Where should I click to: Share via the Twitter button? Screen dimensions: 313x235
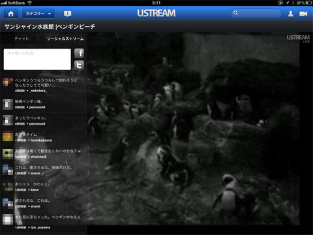click(79, 65)
